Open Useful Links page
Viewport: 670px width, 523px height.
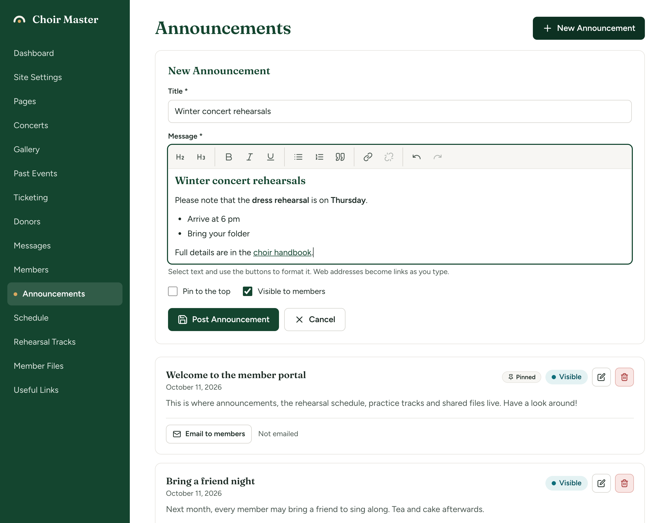pos(65,390)
